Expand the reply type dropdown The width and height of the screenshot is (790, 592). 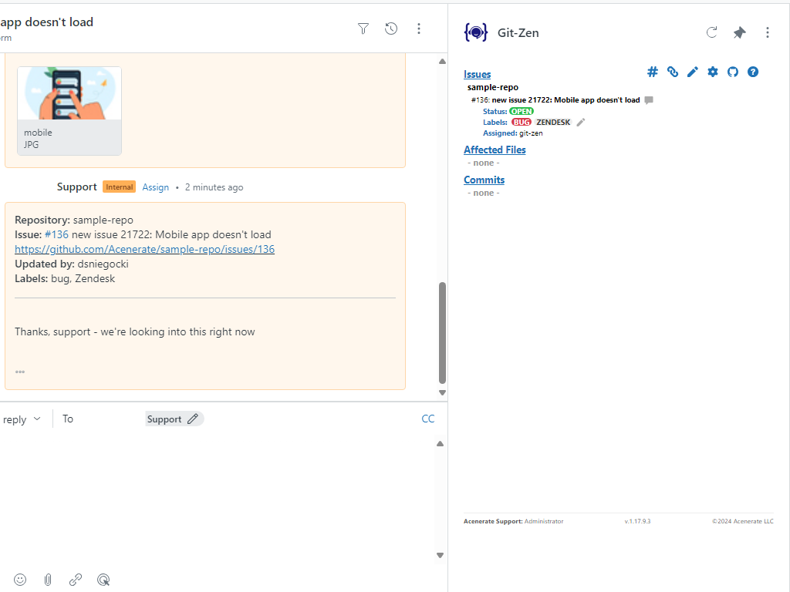pyautogui.click(x=22, y=419)
